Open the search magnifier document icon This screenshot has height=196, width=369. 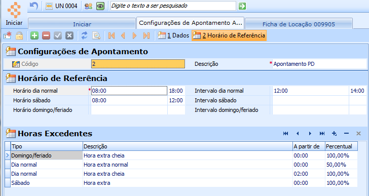(96, 35)
